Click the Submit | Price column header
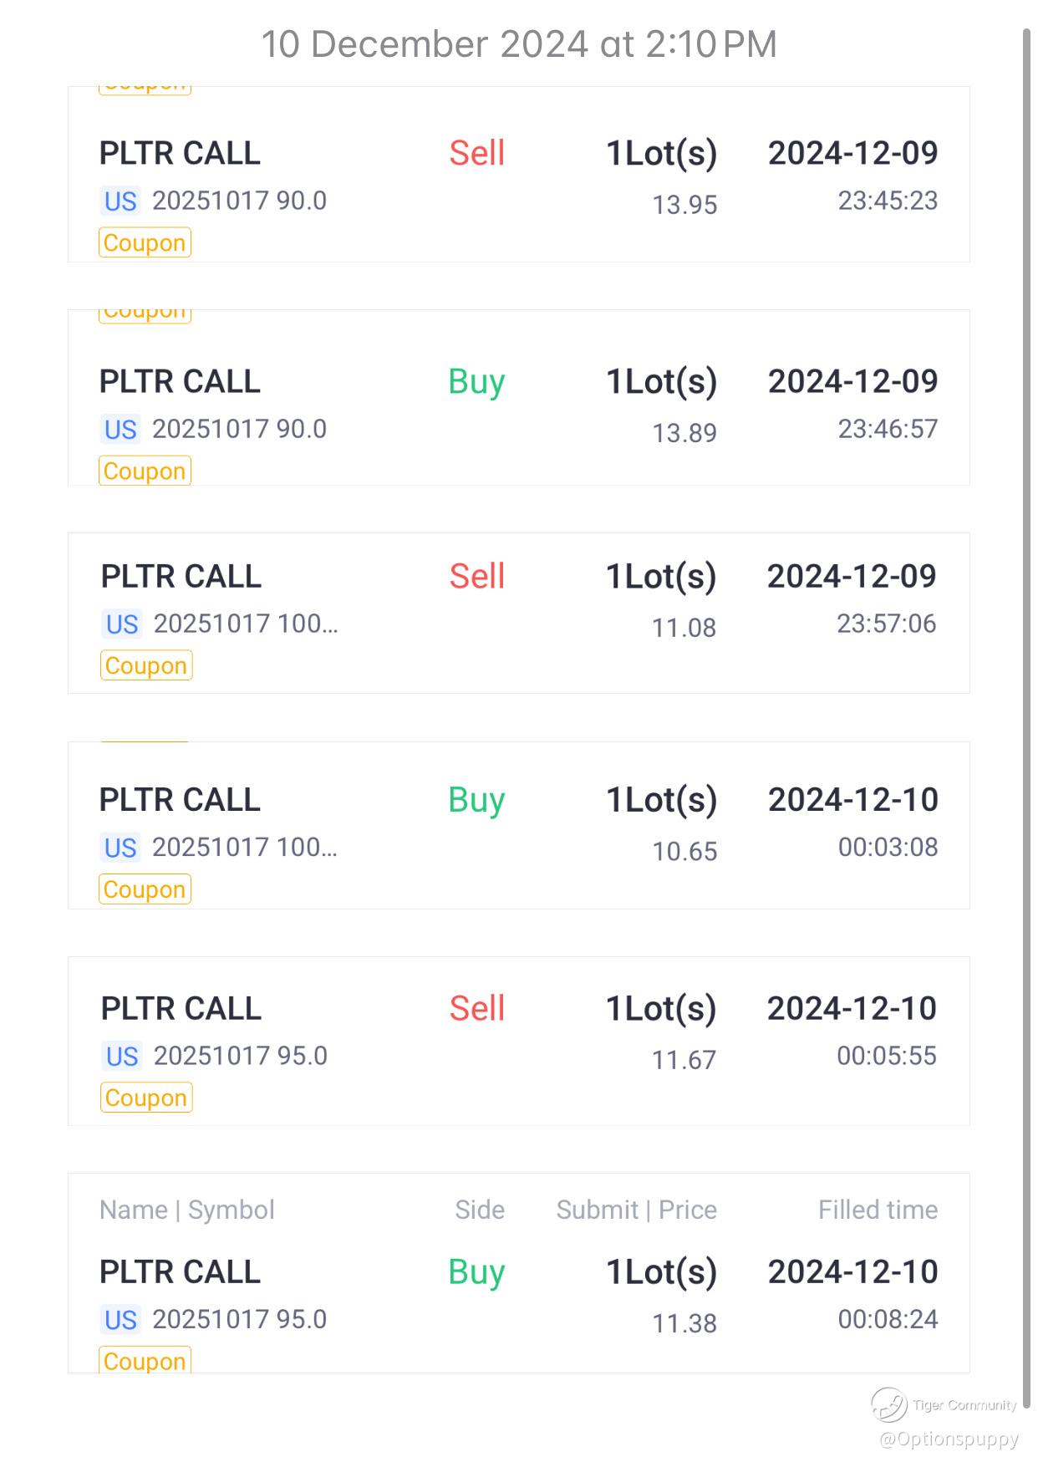1038x1462 pixels. point(637,1210)
